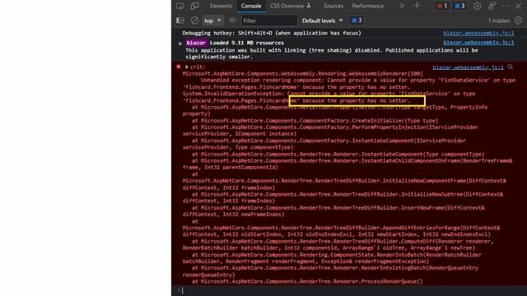Screen dimensions: 527x296
Task: Open blazor.webassembly.js link on Debugging hotkey row
Action: point(478,33)
